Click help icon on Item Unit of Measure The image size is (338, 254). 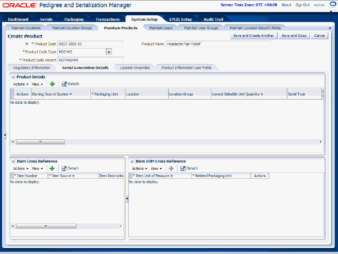pos(172,176)
